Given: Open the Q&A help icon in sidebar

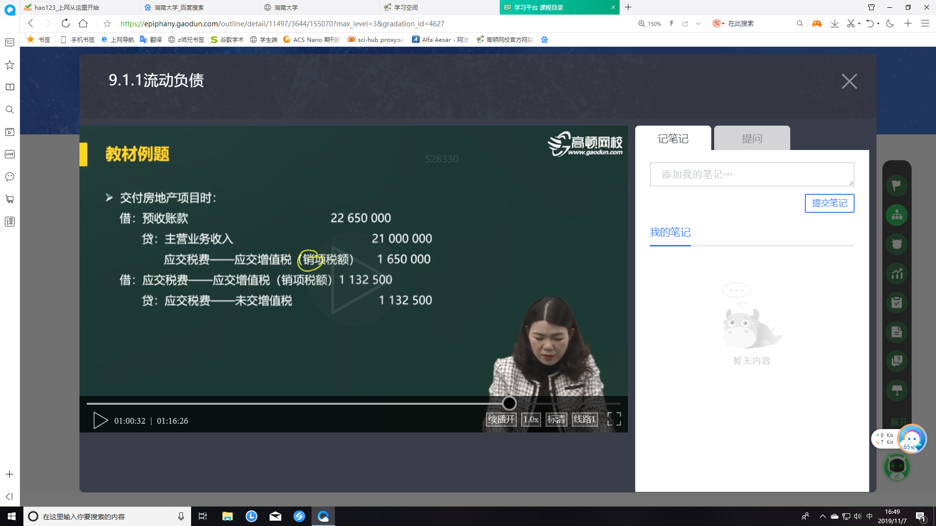Looking at the screenshot, I should pos(897,361).
